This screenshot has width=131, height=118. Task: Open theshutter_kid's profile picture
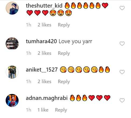(12, 8)
